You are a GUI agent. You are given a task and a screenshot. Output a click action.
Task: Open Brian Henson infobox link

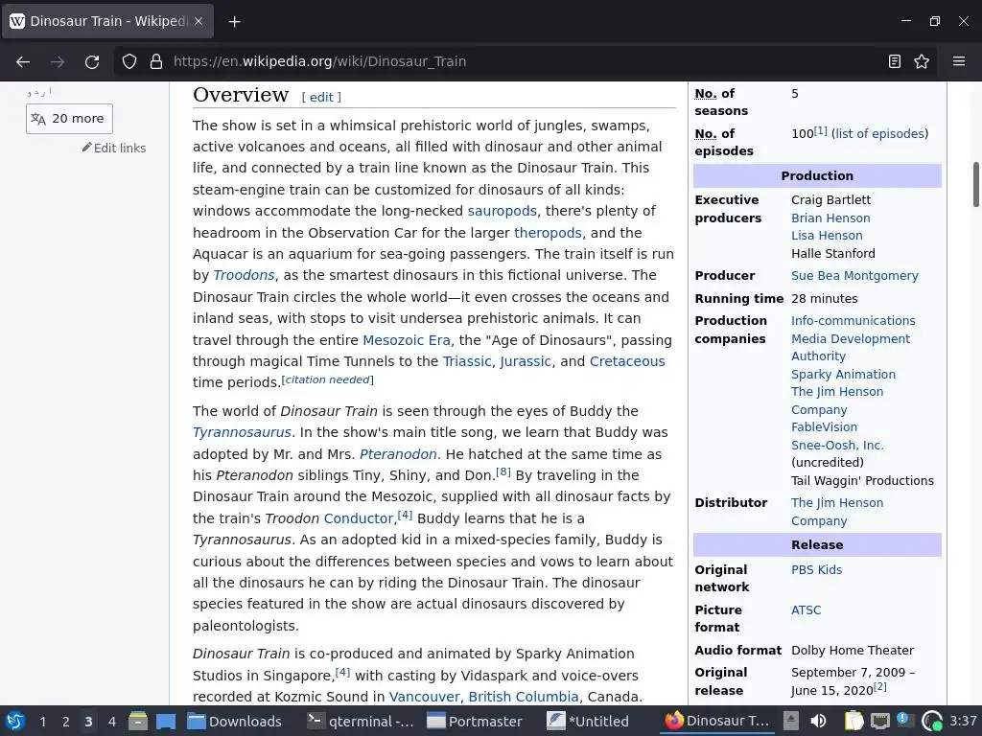pos(830,218)
